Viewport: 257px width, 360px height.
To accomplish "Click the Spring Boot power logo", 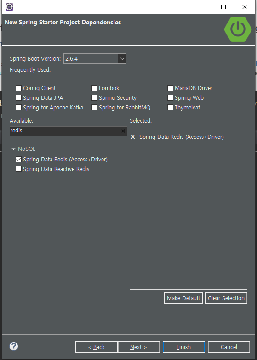I will coord(238,29).
